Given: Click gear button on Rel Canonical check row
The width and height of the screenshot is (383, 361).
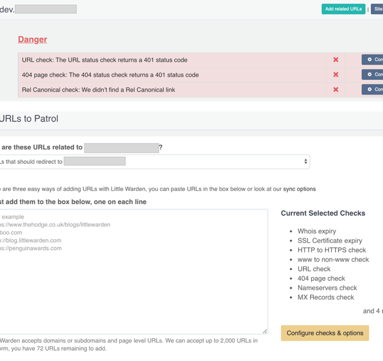Looking at the screenshot, I should (x=372, y=90).
